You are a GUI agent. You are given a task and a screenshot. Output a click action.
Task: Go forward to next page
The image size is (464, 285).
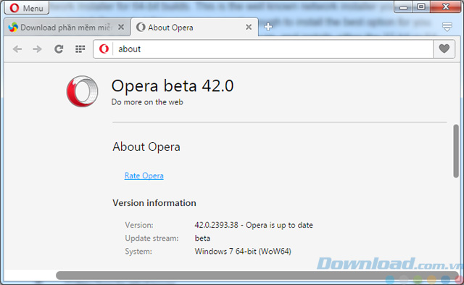point(37,49)
